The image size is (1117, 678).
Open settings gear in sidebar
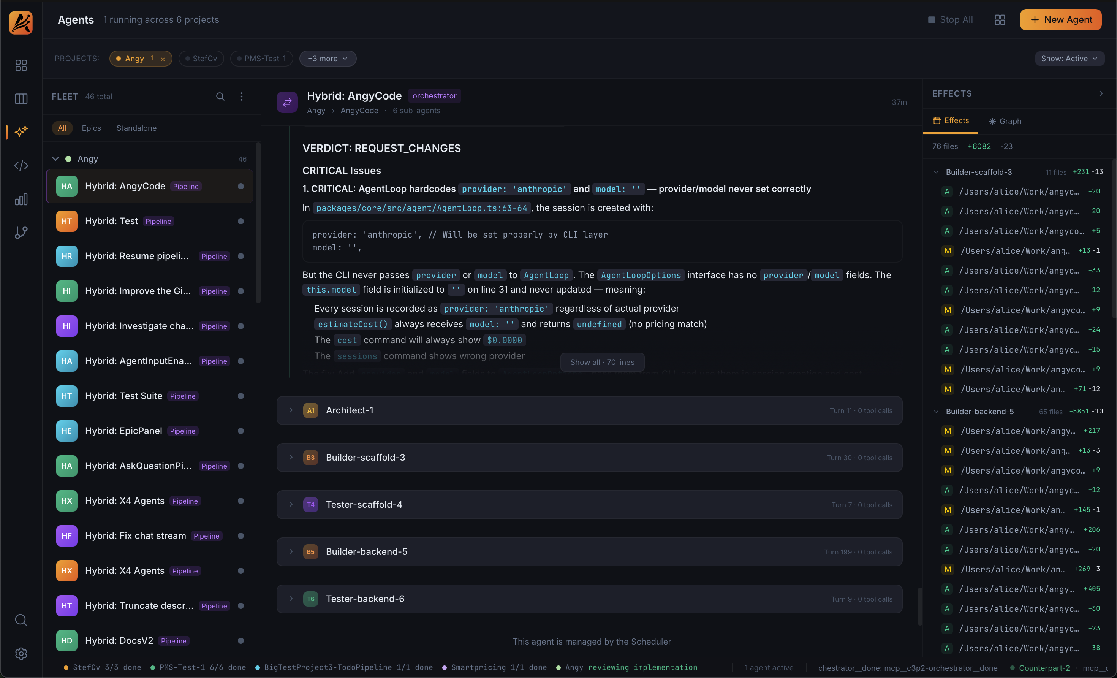[x=21, y=654]
